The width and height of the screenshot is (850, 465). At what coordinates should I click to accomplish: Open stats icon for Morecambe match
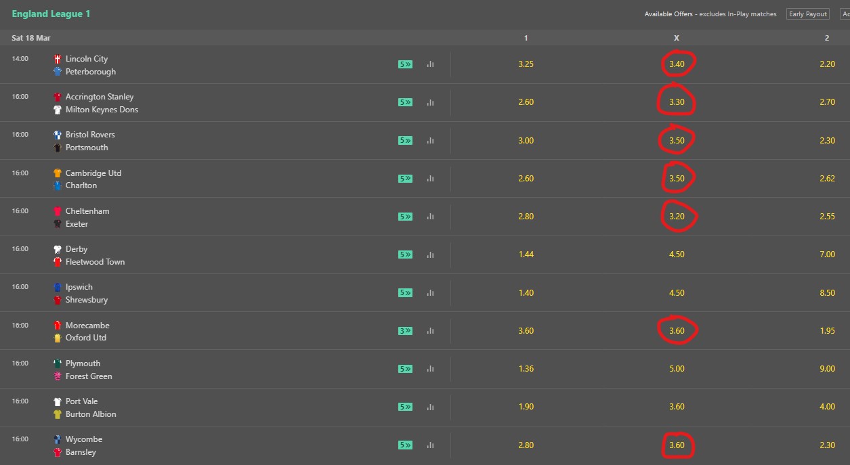(x=430, y=331)
